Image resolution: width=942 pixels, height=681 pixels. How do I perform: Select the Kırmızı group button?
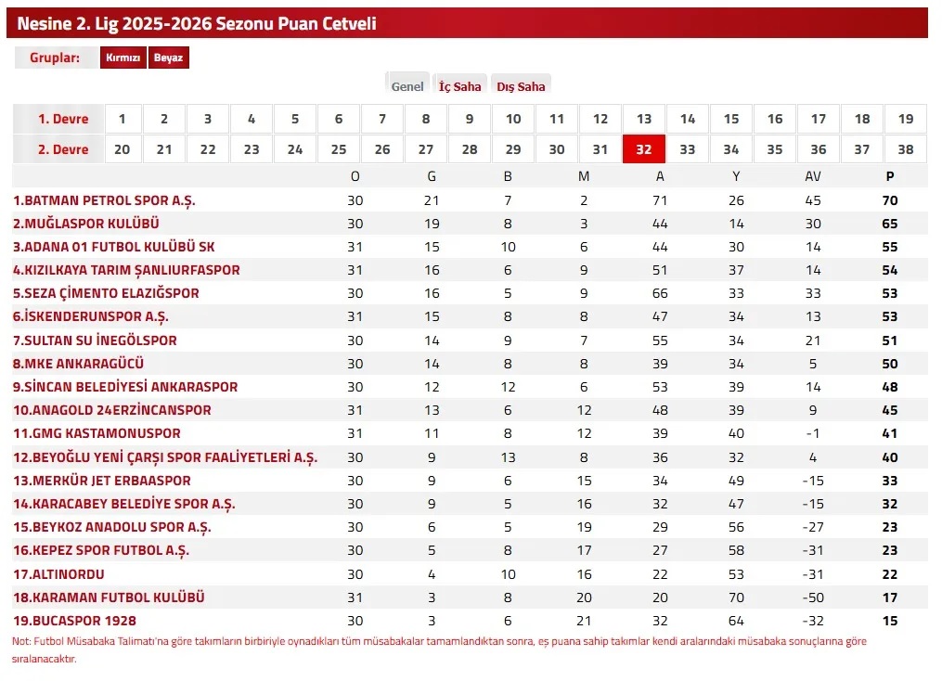point(123,58)
